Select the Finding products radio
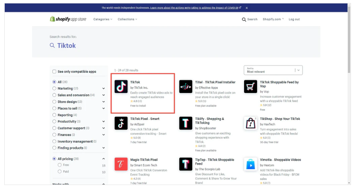 (54, 148)
